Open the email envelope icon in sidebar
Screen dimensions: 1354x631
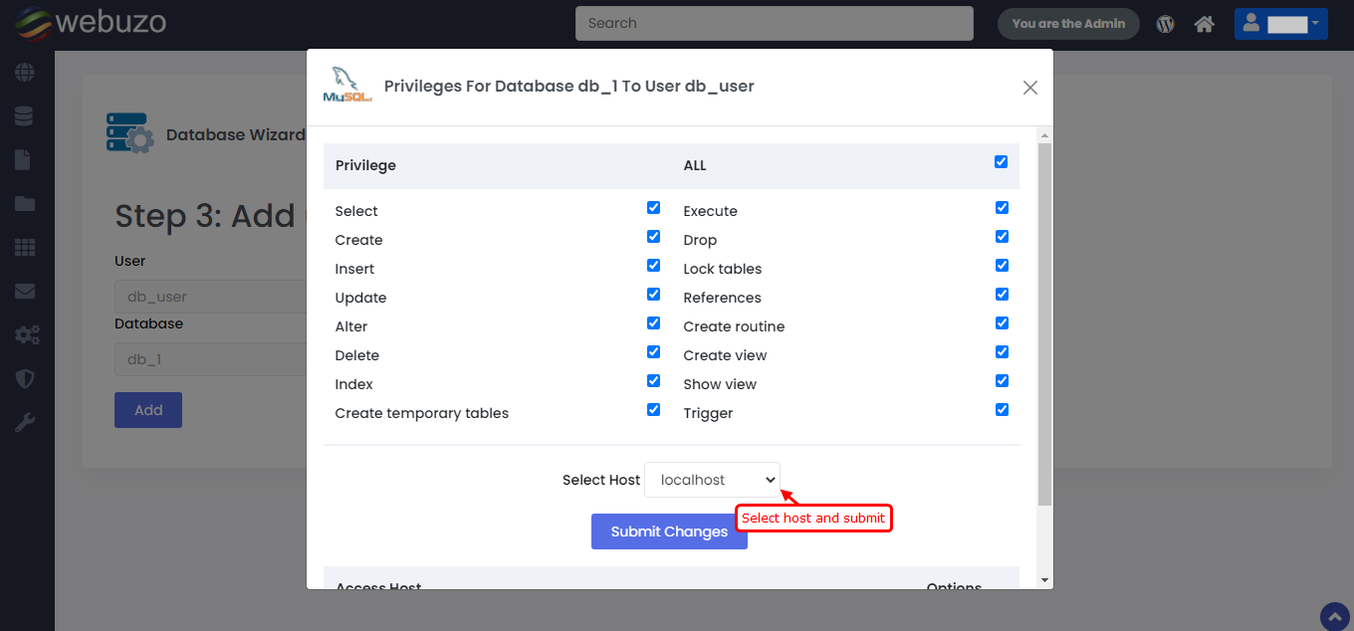pos(25,292)
